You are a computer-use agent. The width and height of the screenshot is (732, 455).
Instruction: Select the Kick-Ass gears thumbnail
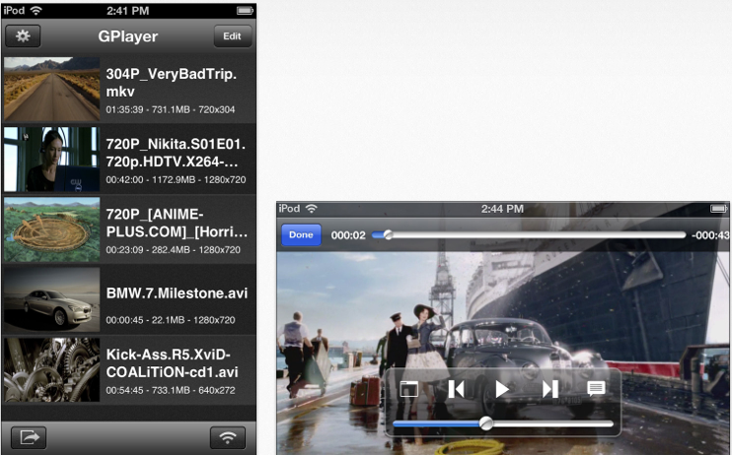click(52, 369)
